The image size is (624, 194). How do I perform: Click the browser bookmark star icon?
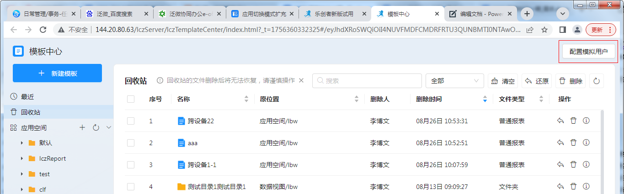click(544, 30)
